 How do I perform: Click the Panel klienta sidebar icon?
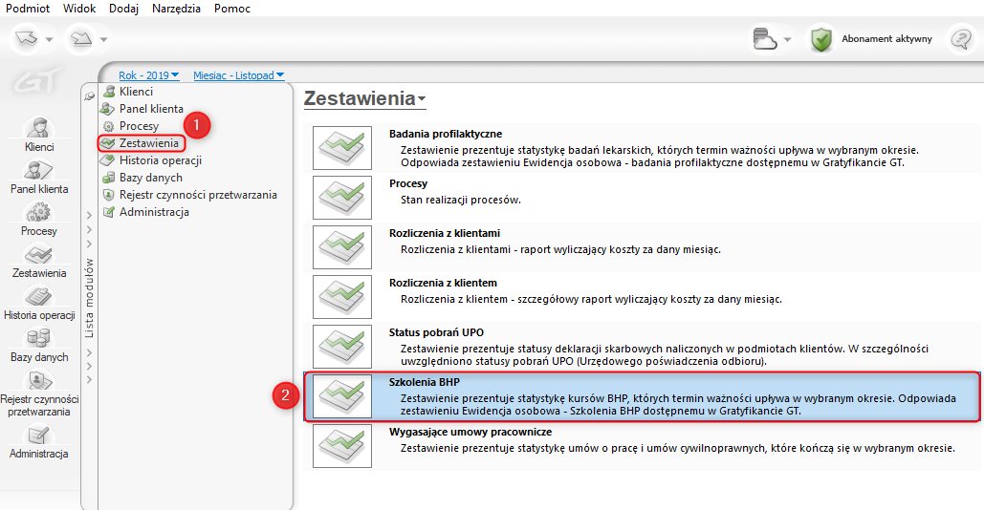(x=39, y=170)
